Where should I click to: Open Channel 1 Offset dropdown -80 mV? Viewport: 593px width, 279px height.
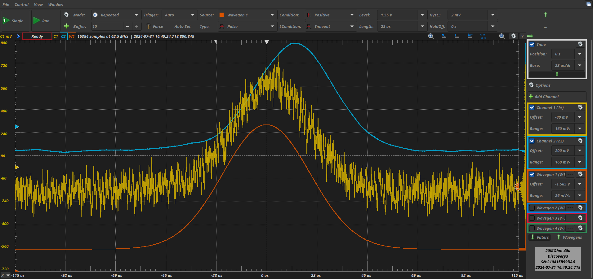[x=568, y=117]
